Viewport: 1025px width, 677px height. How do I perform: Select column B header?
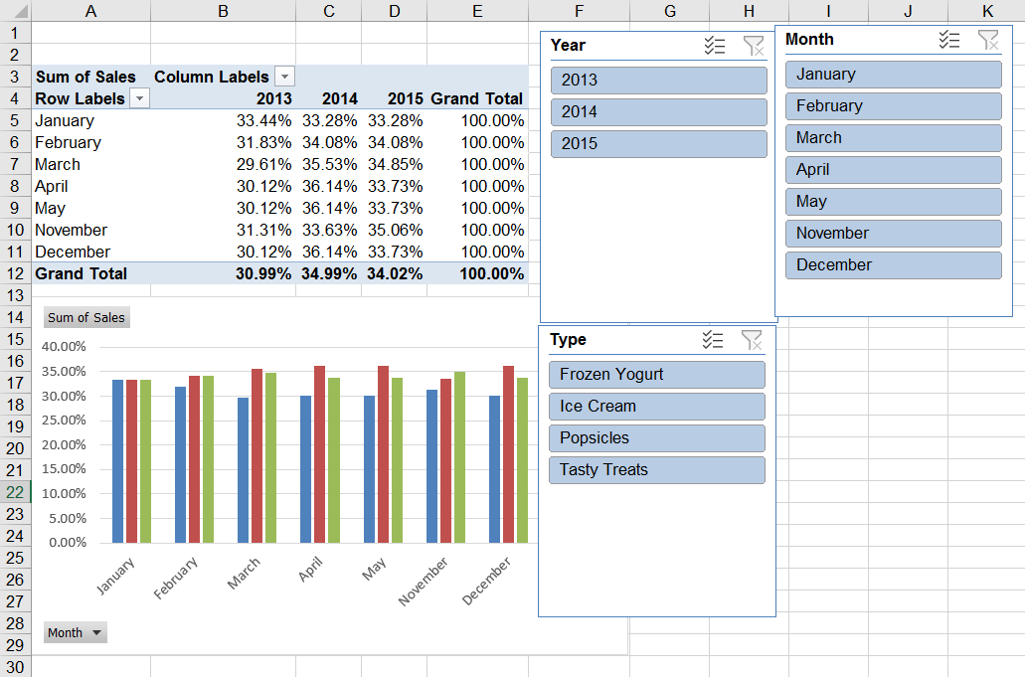pos(223,11)
